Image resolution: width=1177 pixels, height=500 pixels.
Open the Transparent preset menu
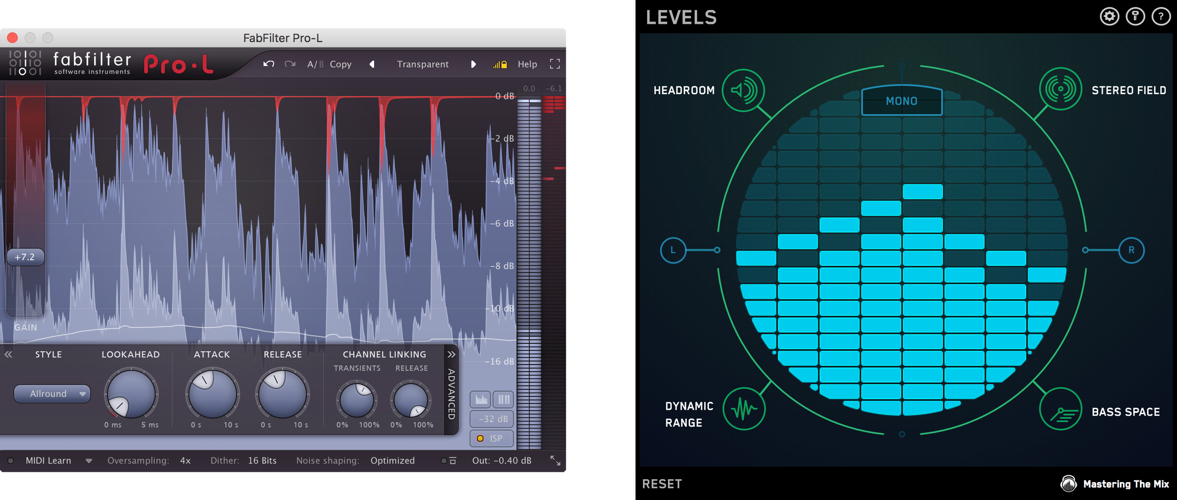pyautogui.click(x=423, y=64)
